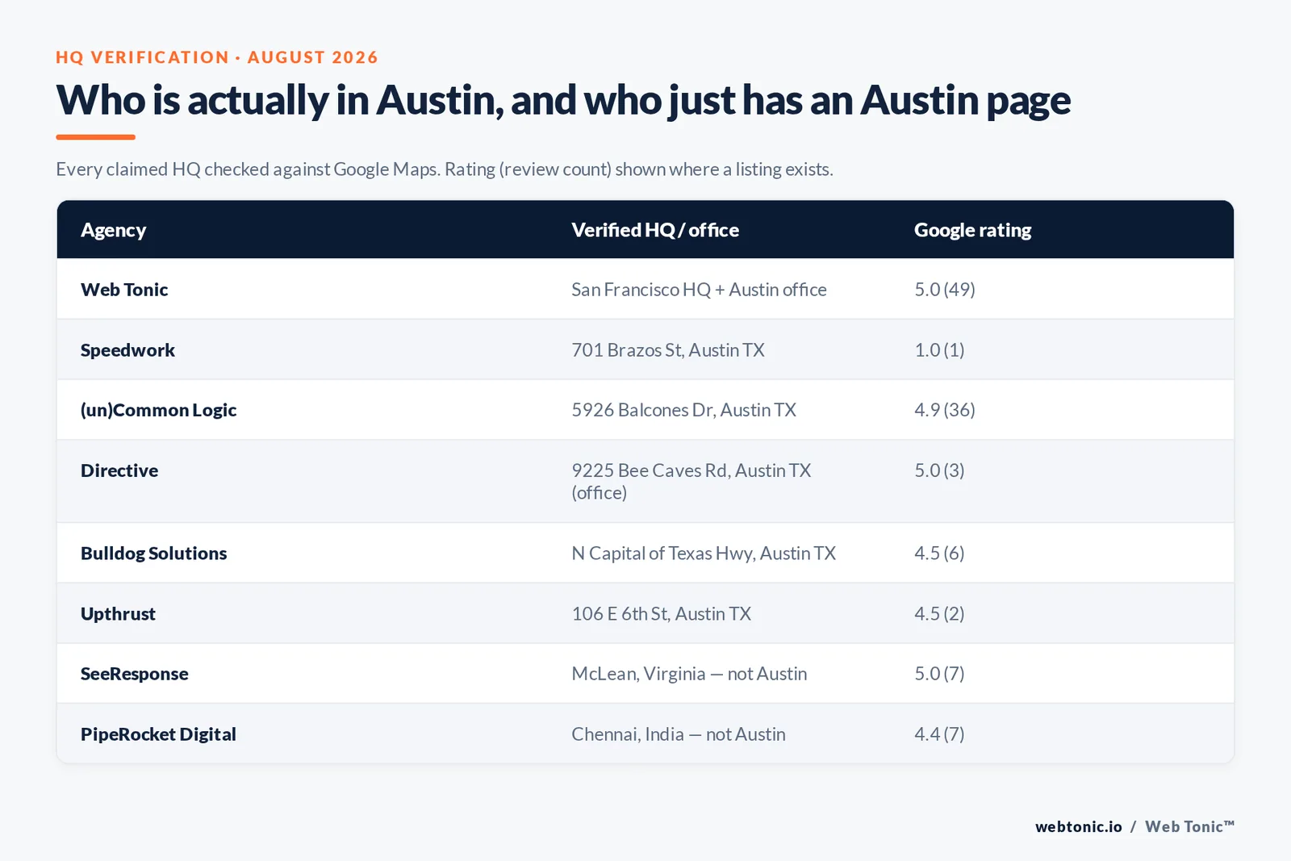Select the "Speedwork" agency name

click(x=127, y=350)
